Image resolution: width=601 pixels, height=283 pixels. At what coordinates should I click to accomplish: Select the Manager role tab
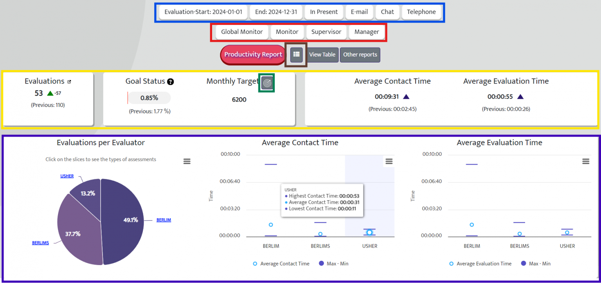tap(367, 32)
